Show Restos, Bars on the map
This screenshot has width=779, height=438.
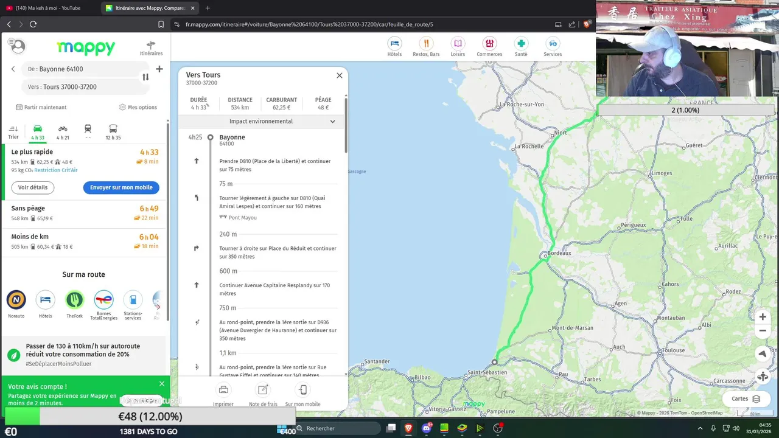(426, 46)
